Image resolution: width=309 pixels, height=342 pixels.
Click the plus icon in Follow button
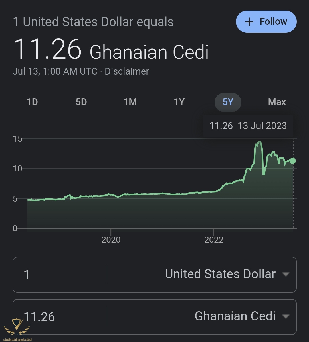point(249,22)
